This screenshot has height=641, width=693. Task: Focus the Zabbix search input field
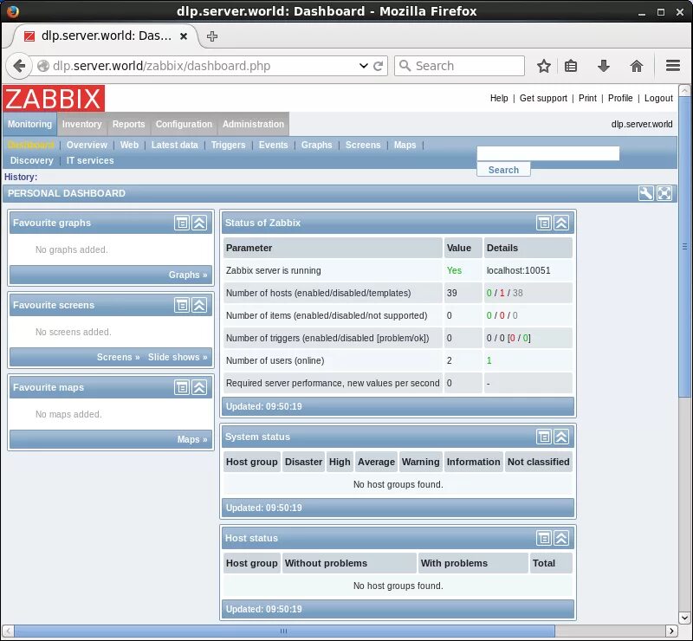pos(548,153)
